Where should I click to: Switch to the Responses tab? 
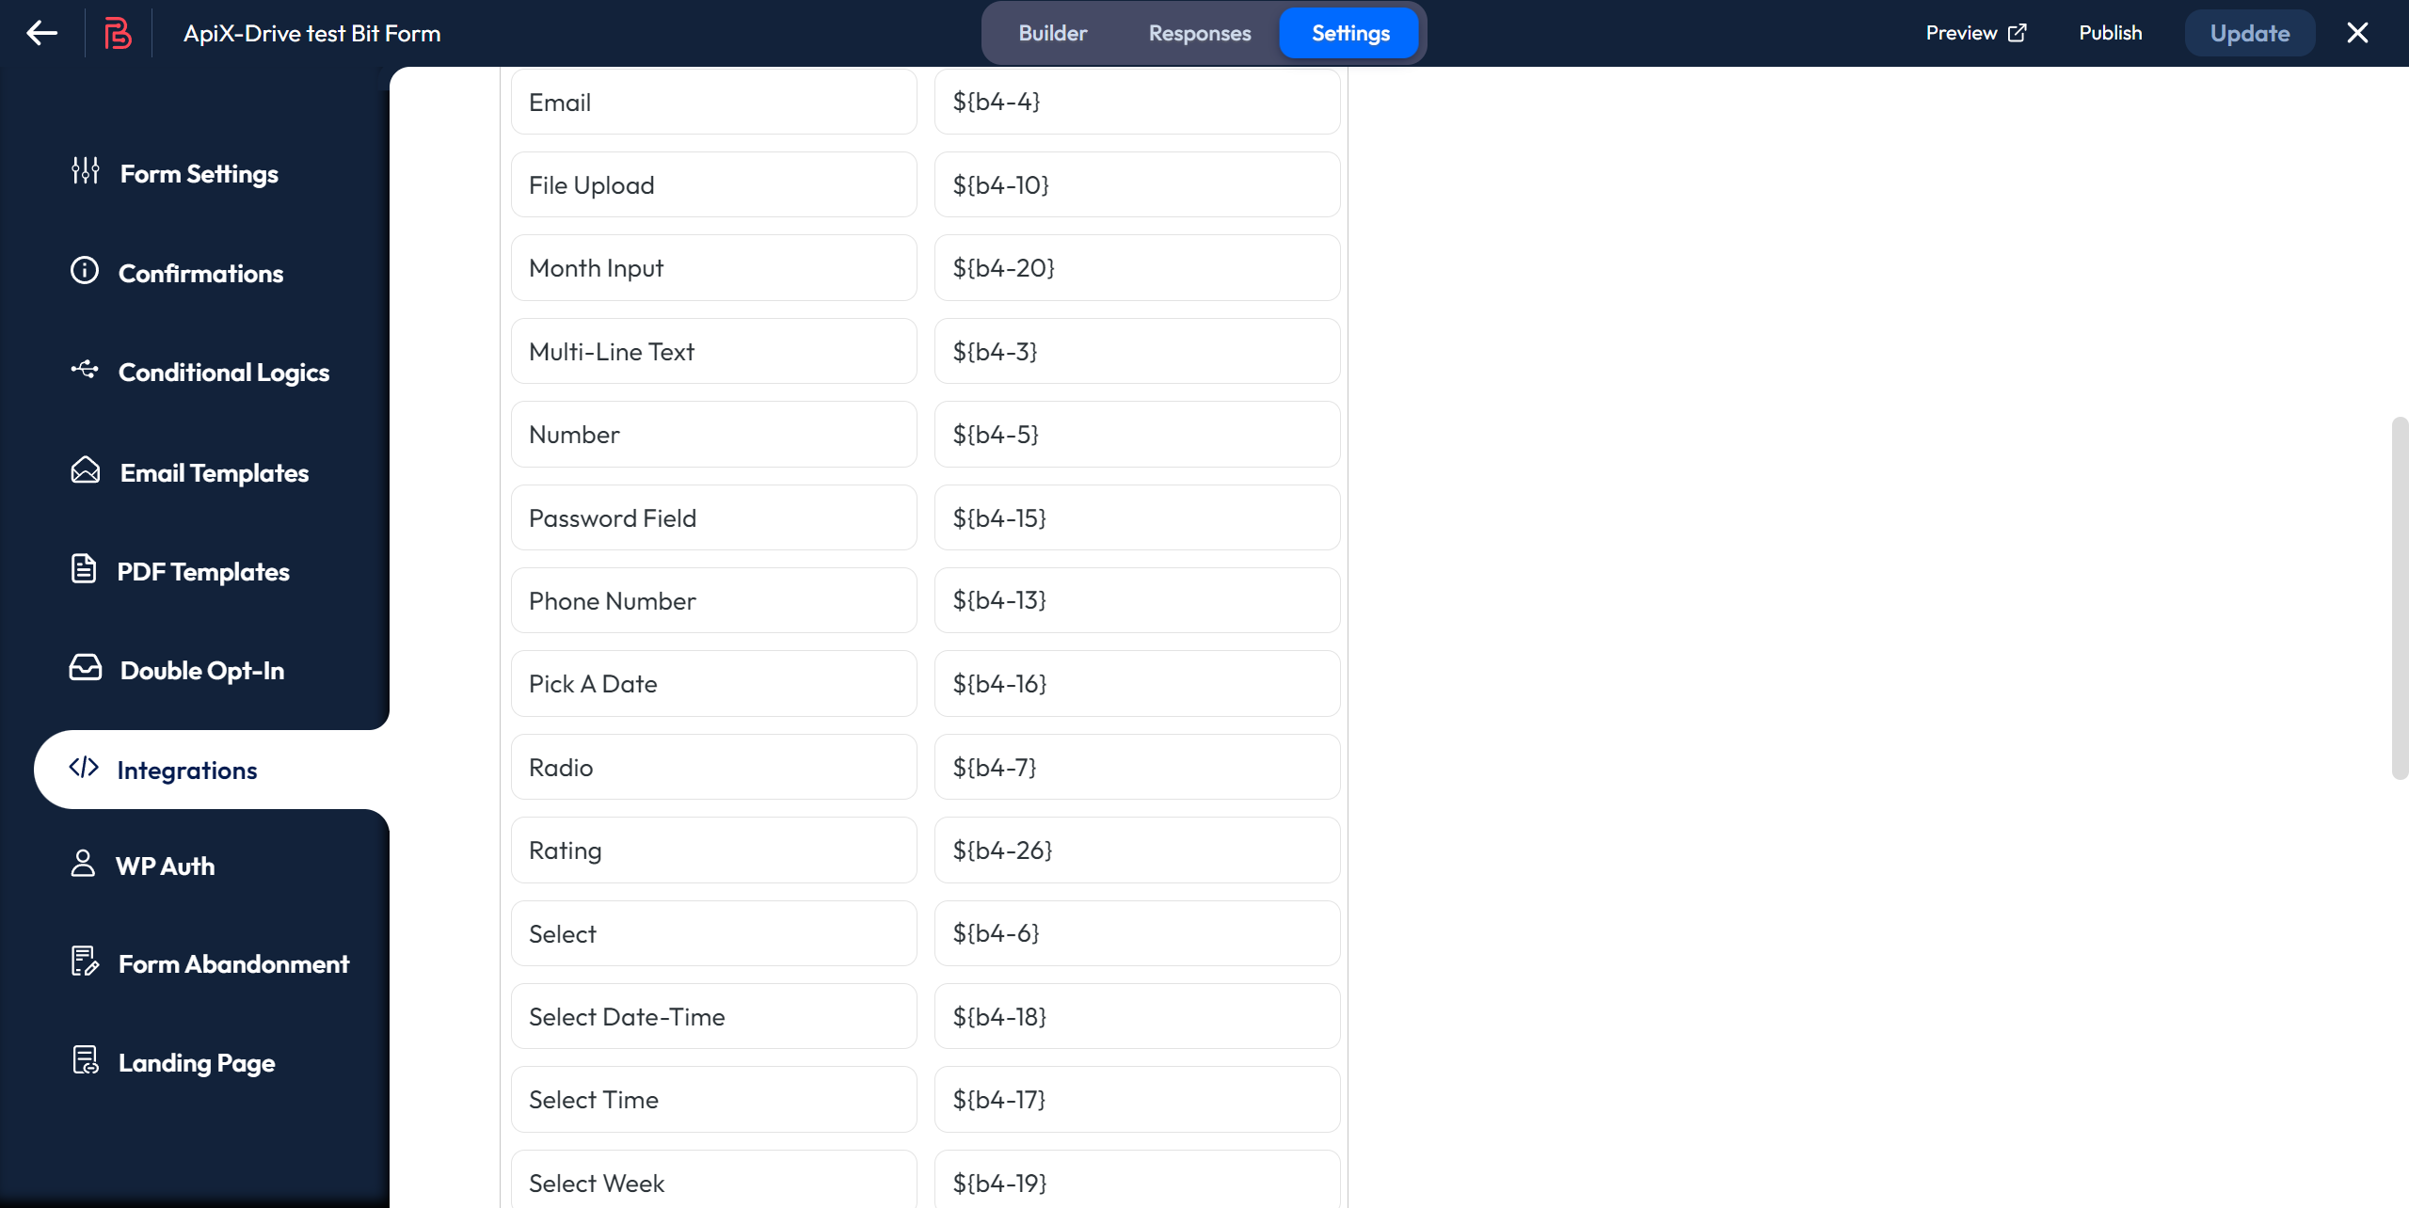pos(1200,32)
